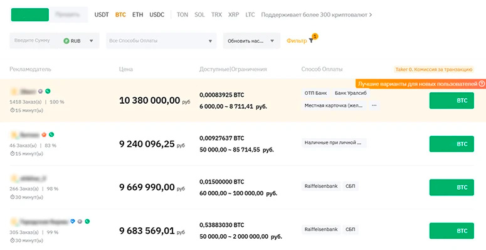This screenshot has width=486, height=250.
Task: Click the limit '50 000,00 ~ 85 714,55 руб.'
Action: [236, 149]
